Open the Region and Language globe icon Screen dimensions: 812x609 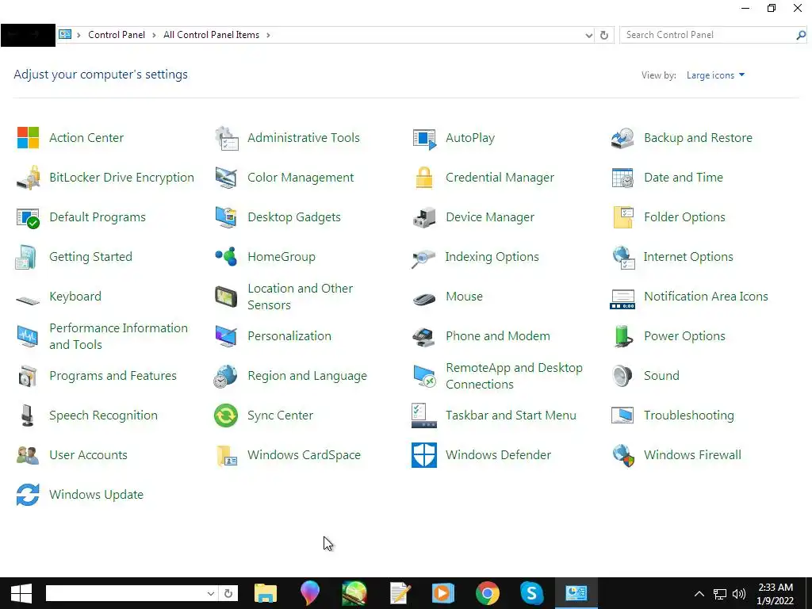pos(225,377)
